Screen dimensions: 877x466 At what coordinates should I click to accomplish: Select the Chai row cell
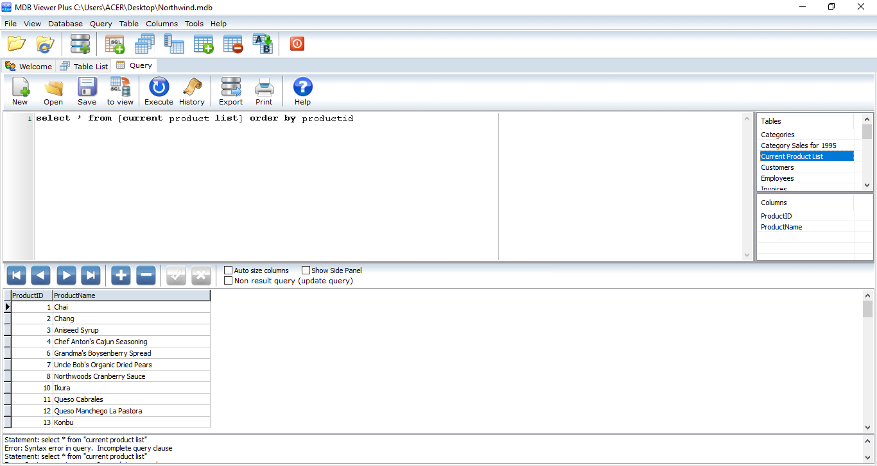coord(131,307)
